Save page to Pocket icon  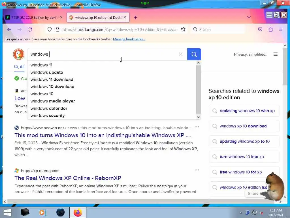(x=260, y=29)
